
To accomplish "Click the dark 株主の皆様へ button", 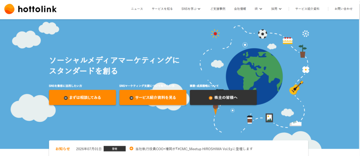I will click(x=223, y=98).
